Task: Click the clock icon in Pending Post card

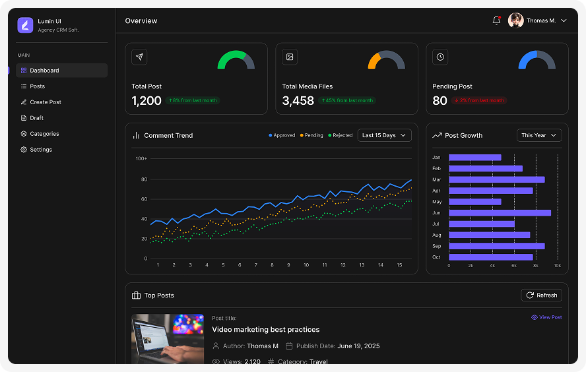Action: click(x=440, y=57)
